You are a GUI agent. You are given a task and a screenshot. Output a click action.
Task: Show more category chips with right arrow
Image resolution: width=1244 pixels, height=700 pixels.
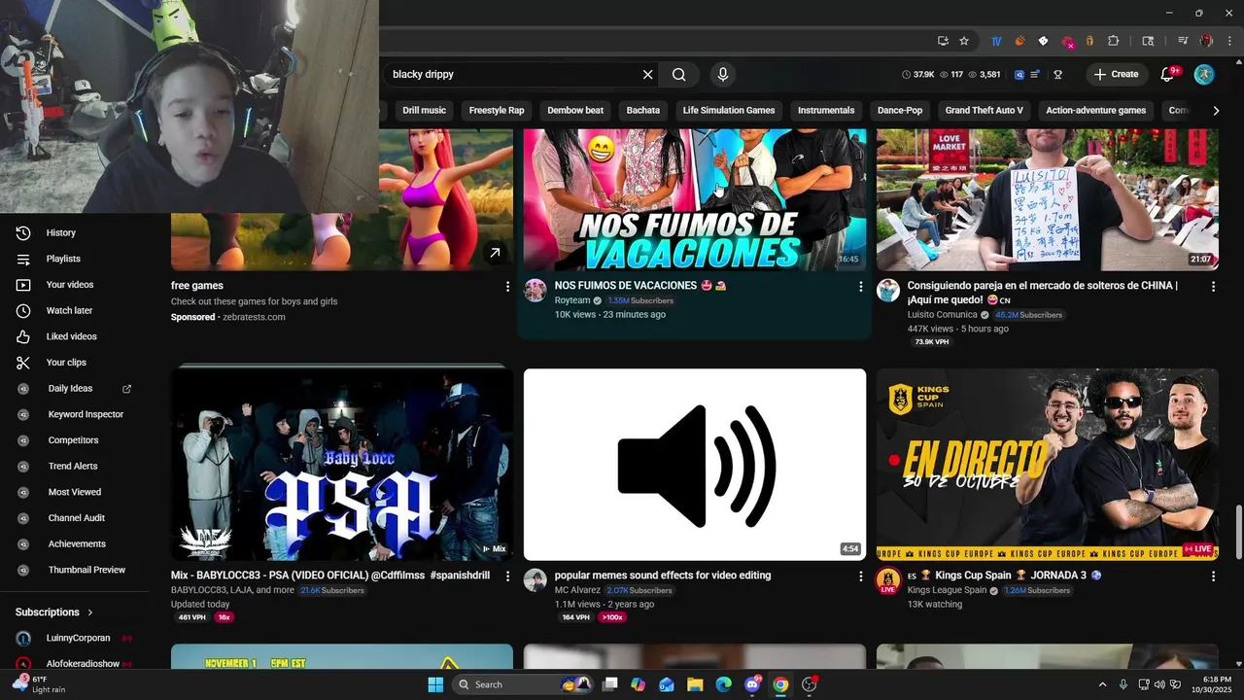coord(1216,111)
